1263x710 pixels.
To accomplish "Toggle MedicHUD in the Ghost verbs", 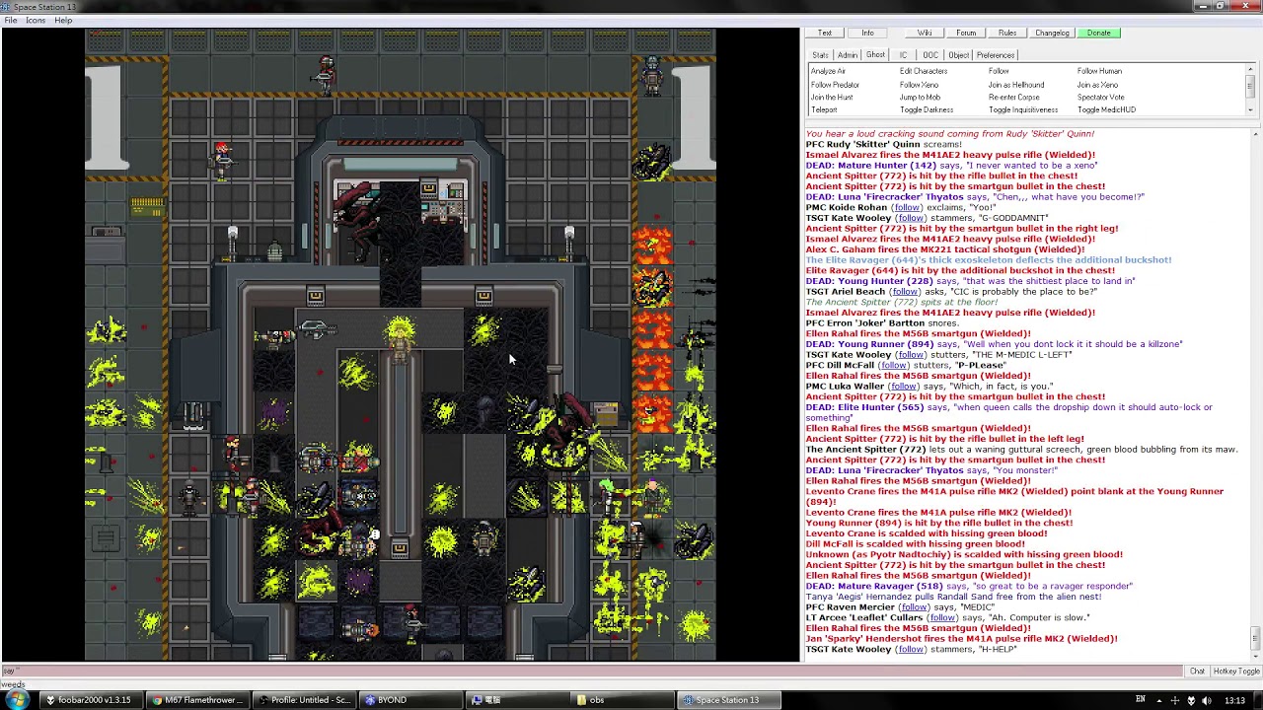I will click(1106, 110).
